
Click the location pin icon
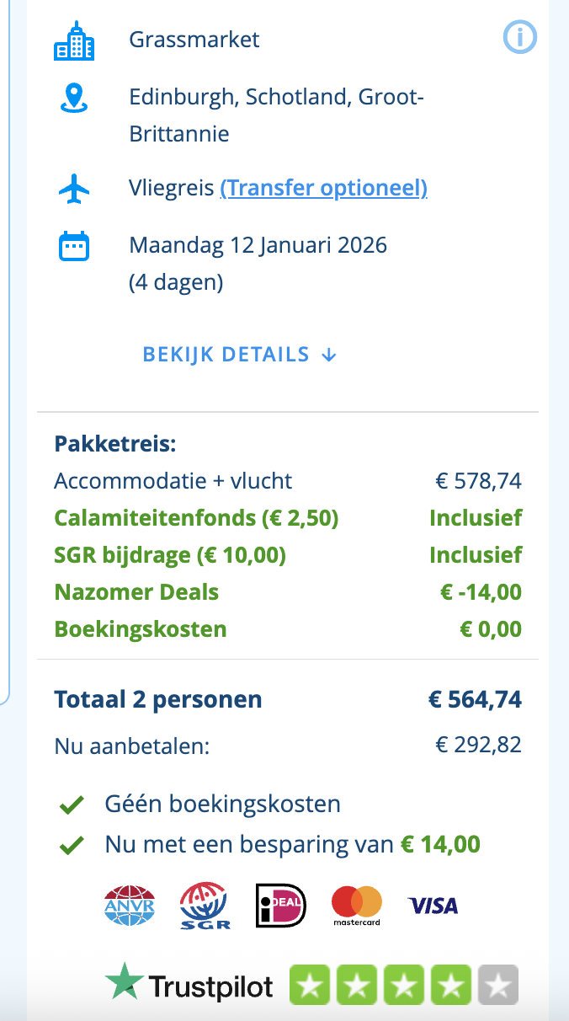(x=74, y=98)
